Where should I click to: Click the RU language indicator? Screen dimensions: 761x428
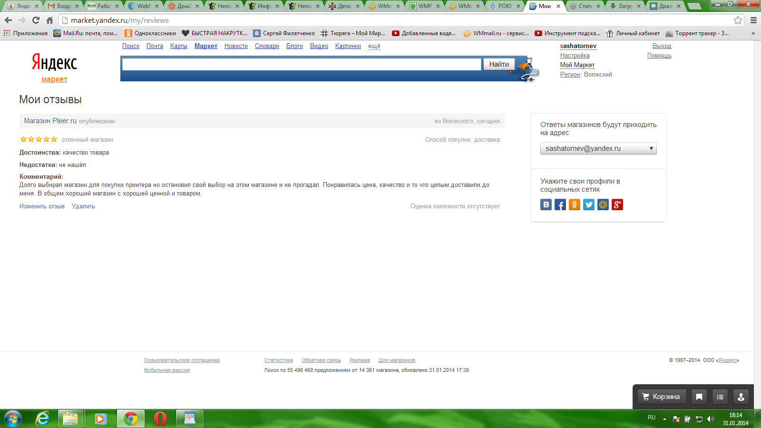652,418
